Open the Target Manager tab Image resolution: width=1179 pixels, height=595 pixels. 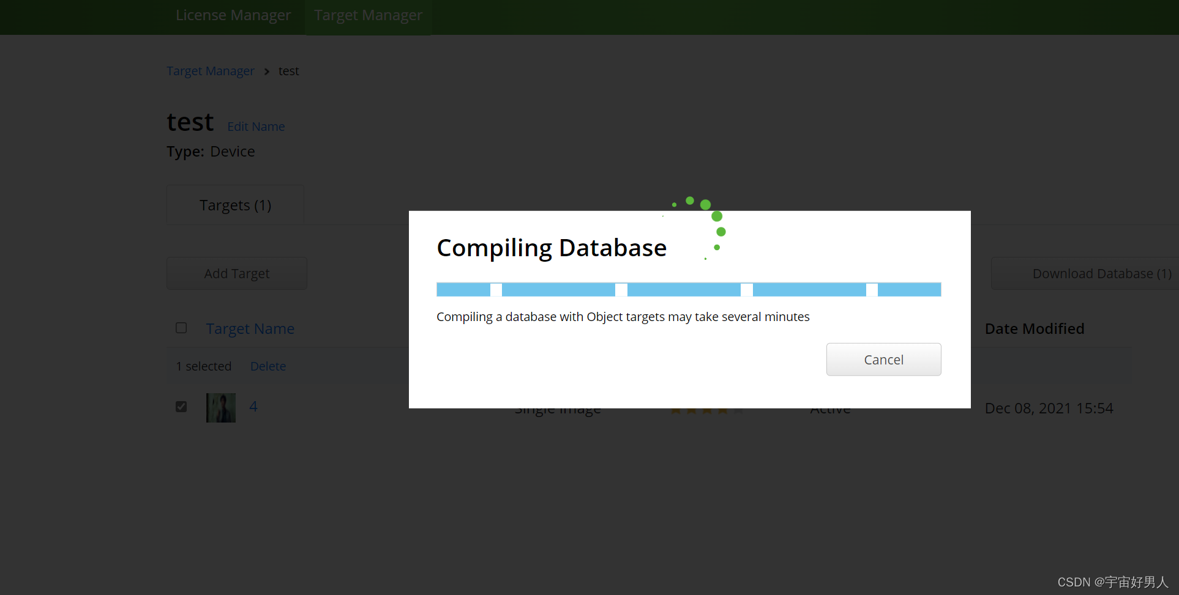368,15
